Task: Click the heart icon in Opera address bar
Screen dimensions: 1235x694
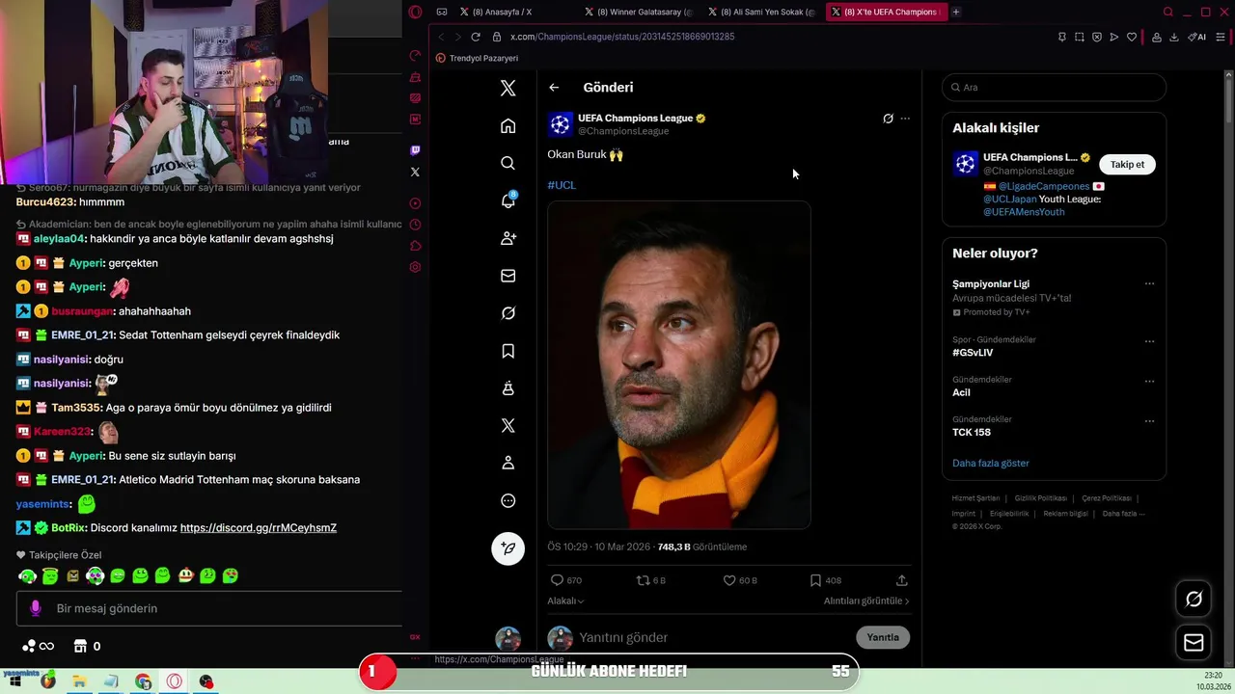Action: [x=1132, y=37]
